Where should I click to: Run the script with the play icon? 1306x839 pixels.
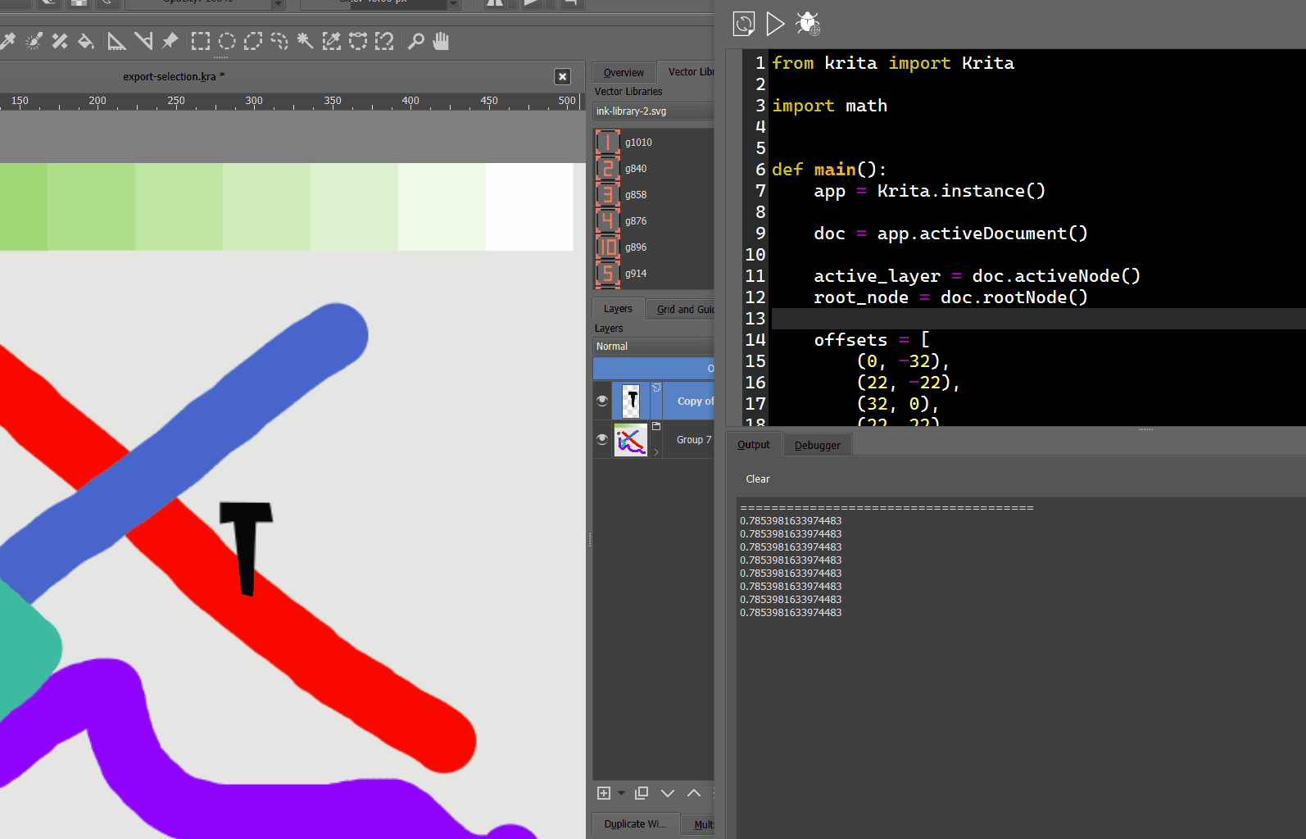[x=774, y=24]
